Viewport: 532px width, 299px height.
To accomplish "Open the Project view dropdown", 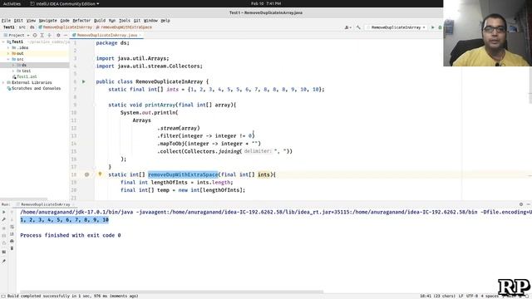I will point(17,35).
